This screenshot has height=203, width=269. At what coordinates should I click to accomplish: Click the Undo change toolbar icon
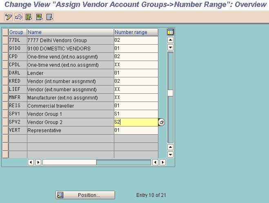[x=18, y=17]
